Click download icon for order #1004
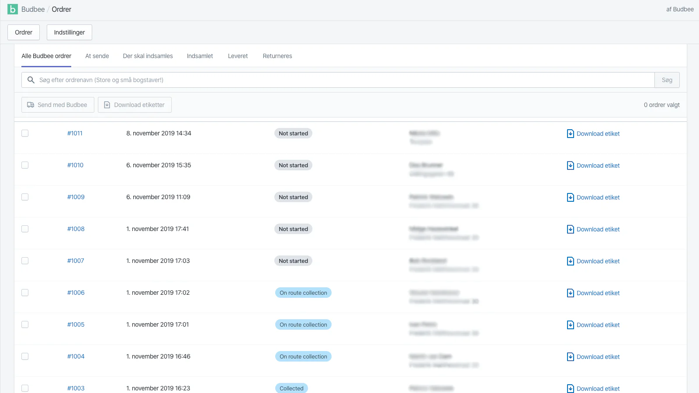Image resolution: width=699 pixels, height=393 pixels. tap(571, 357)
